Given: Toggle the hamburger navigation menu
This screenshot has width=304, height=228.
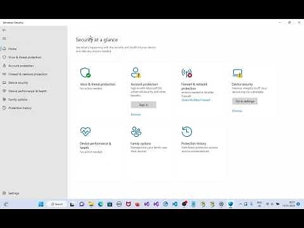Looking at the screenshot, I should coord(4,39).
